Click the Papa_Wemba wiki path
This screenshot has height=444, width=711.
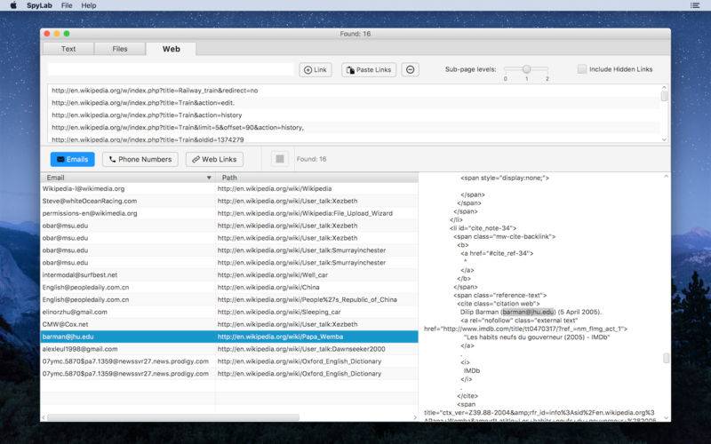tap(280, 337)
